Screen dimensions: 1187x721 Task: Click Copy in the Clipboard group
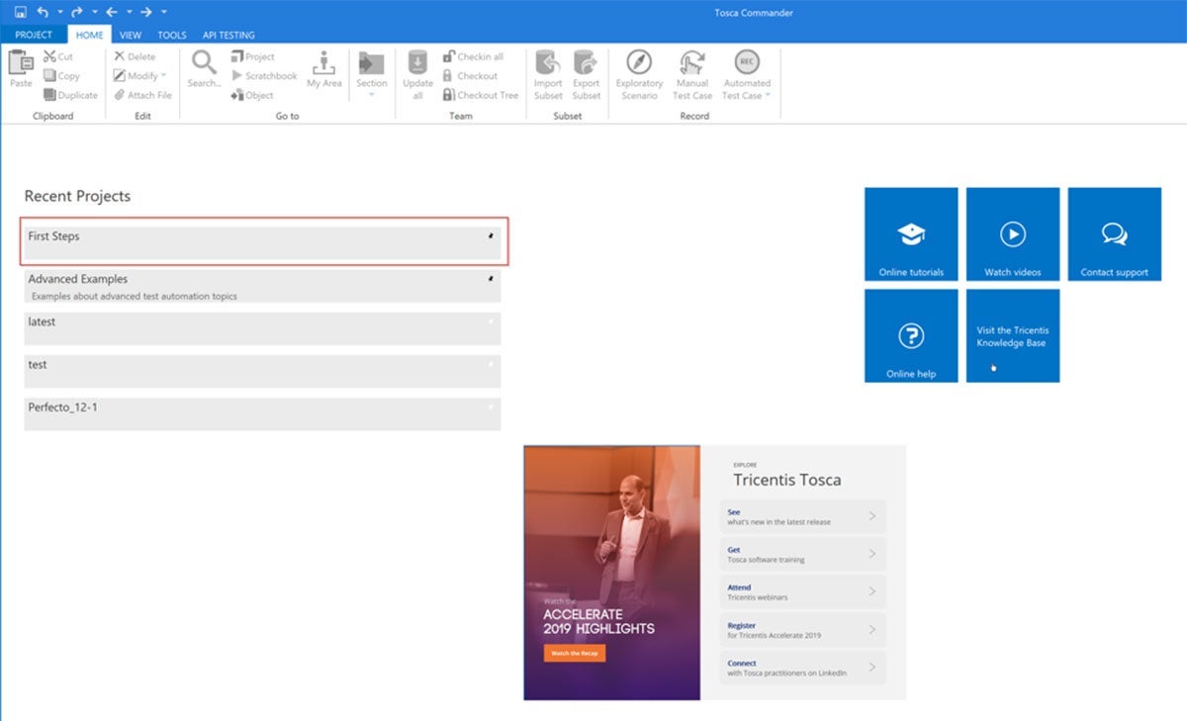point(61,76)
